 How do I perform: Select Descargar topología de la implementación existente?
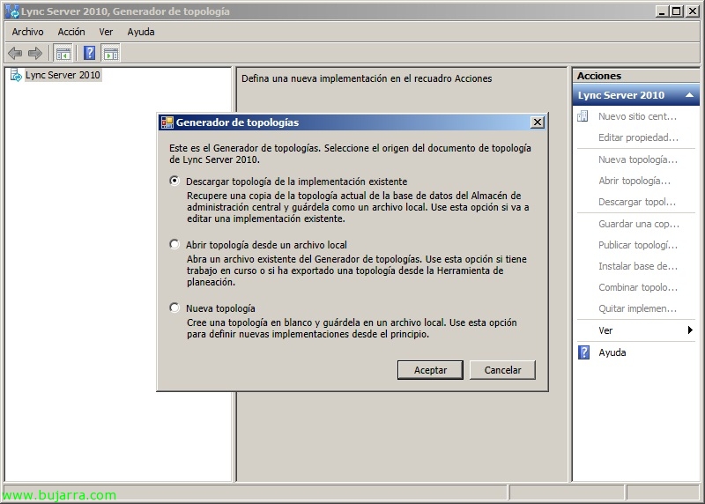(x=174, y=181)
